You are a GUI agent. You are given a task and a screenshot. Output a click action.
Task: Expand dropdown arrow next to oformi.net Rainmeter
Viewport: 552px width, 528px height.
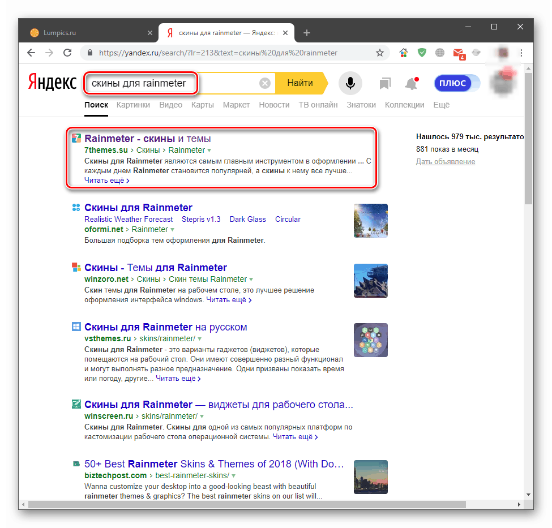(x=173, y=230)
